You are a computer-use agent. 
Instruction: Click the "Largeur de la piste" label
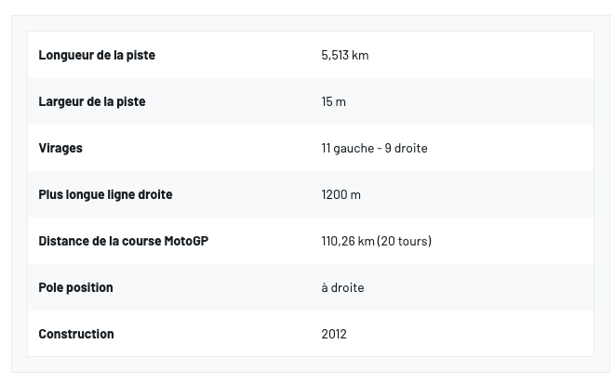point(92,101)
